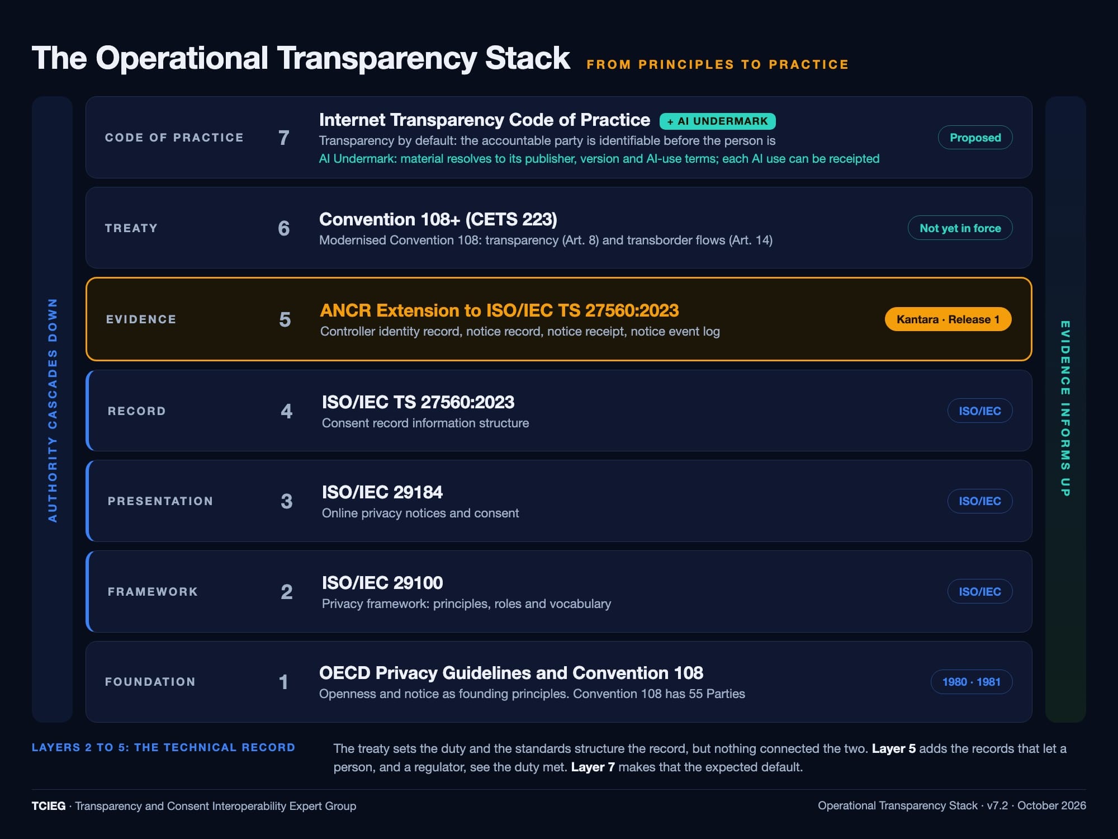This screenshot has width=1118, height=839.
Task: Click the 'Not yet in force' badge
Action: pyautogui.click(x=960, y=228)
